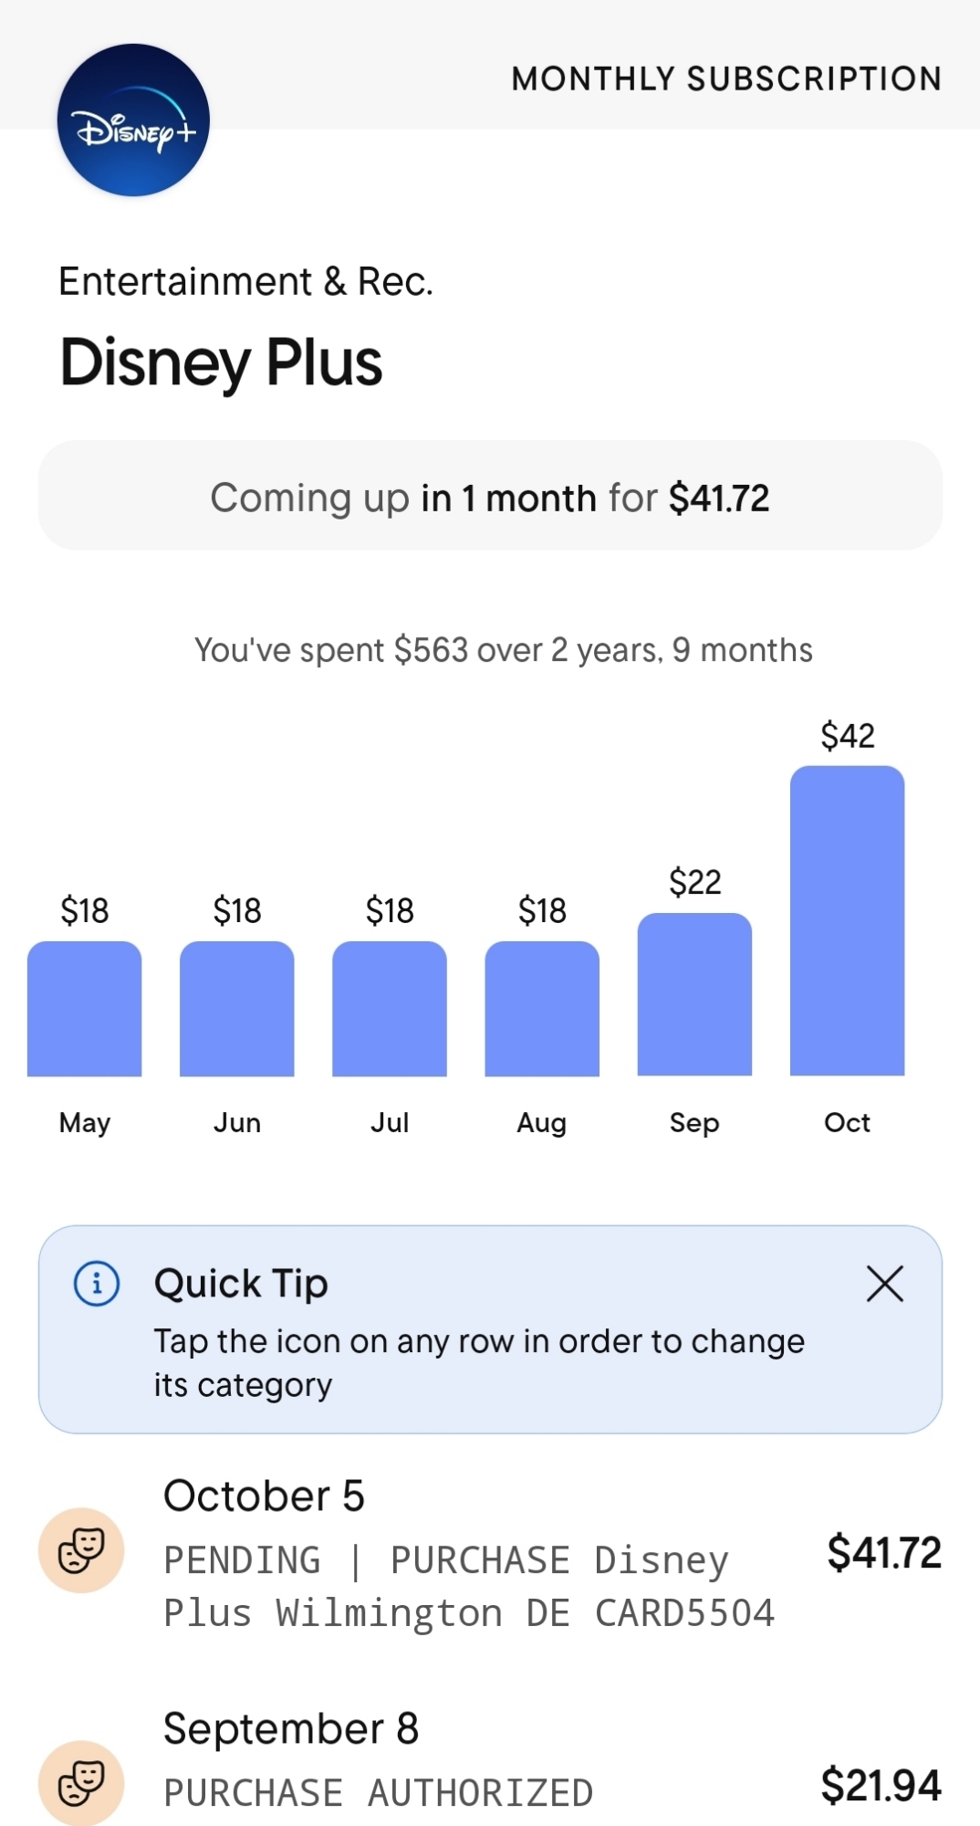Image resolution: width=980 pixels, height=1826 pixels.
Task: Tap the total spent $563 summary text
Action: pos(503,650)
